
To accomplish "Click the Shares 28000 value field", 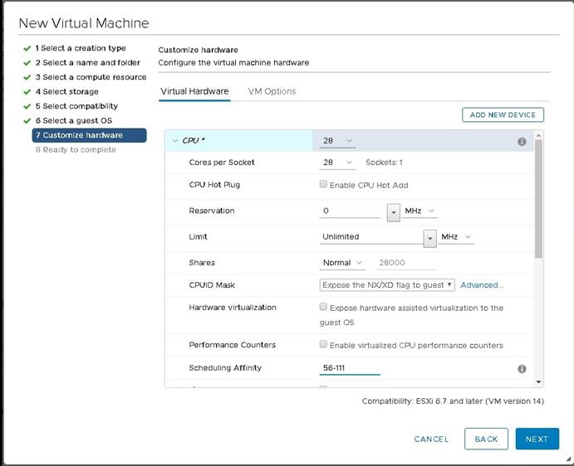I will (405, 263).
